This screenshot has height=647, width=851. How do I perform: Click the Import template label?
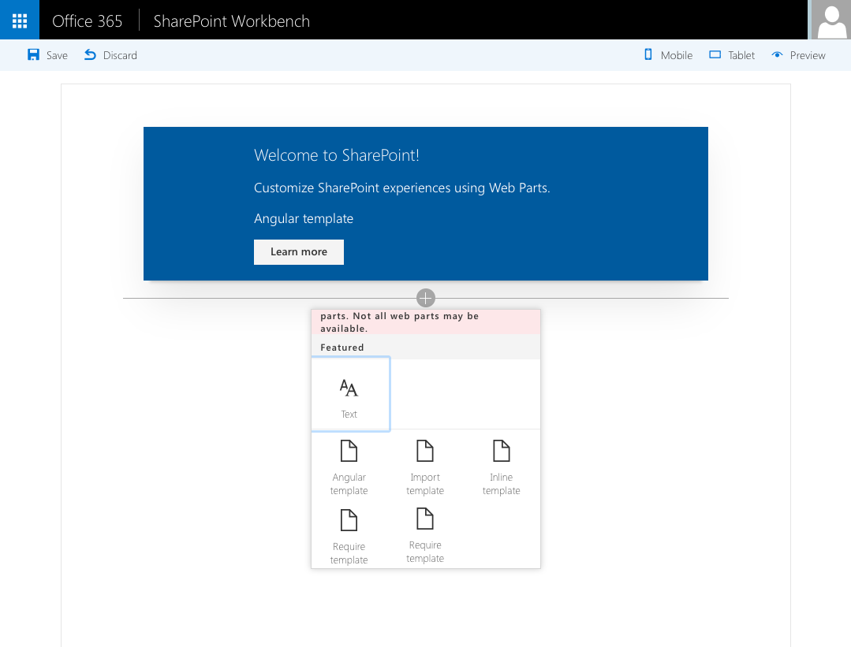pos(425,484)
